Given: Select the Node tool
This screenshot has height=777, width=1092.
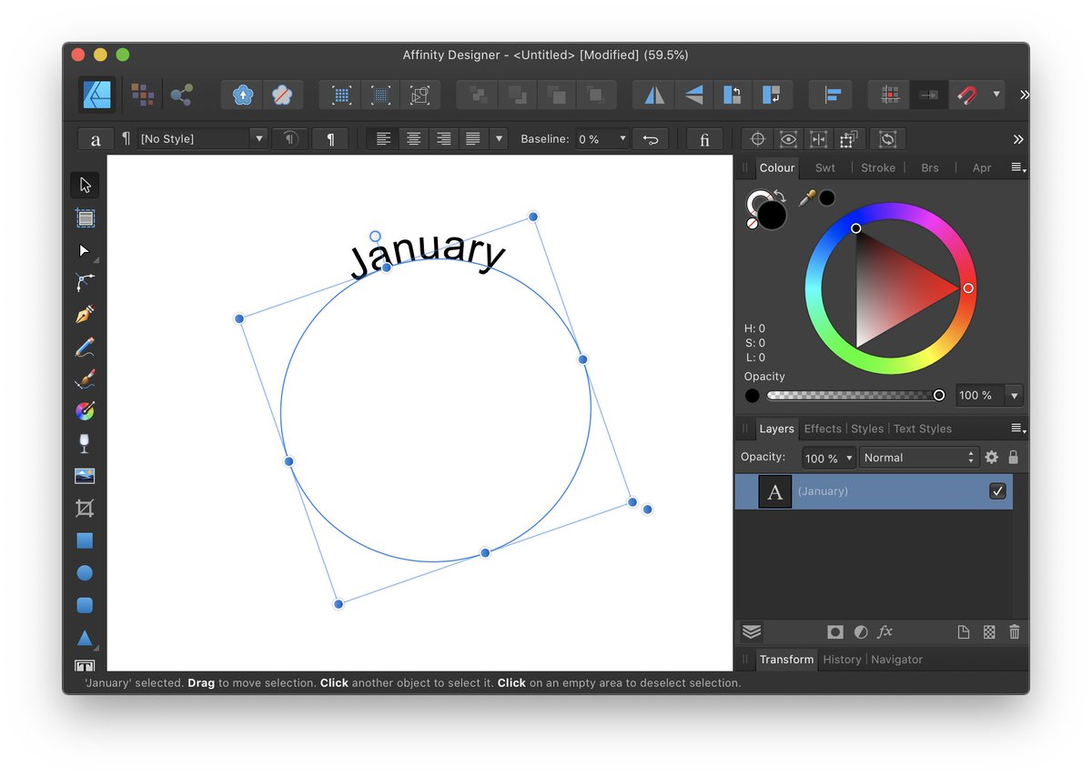Looking at the screenshot, I should click(x=85, y=250).
